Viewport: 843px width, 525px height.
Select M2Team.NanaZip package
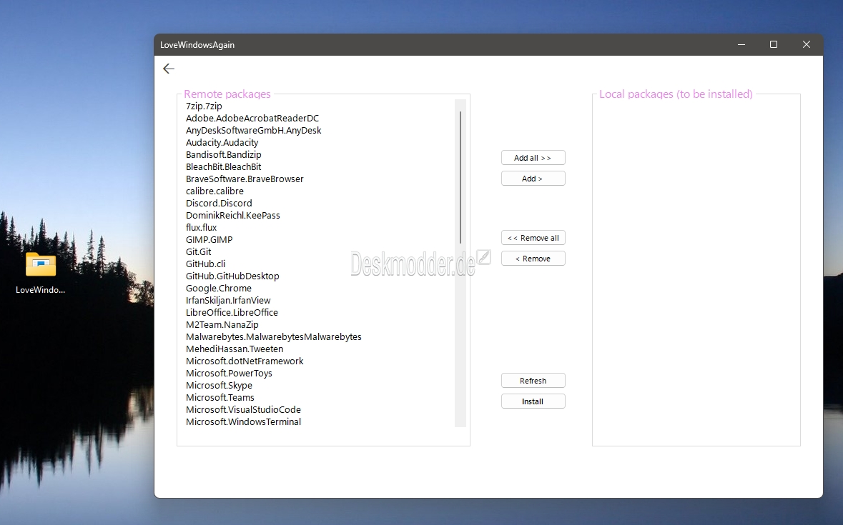(x=222, y=325)
